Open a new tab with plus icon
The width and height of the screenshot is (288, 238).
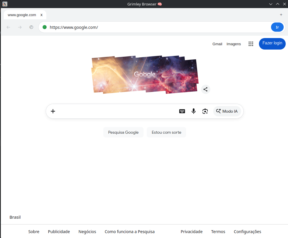tap(281, 15)
